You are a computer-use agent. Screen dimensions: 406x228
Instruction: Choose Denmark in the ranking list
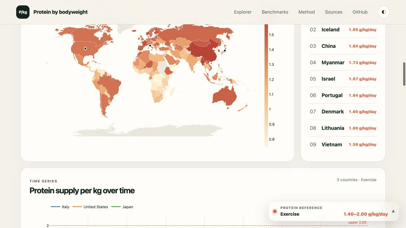(x=343, y=112)
